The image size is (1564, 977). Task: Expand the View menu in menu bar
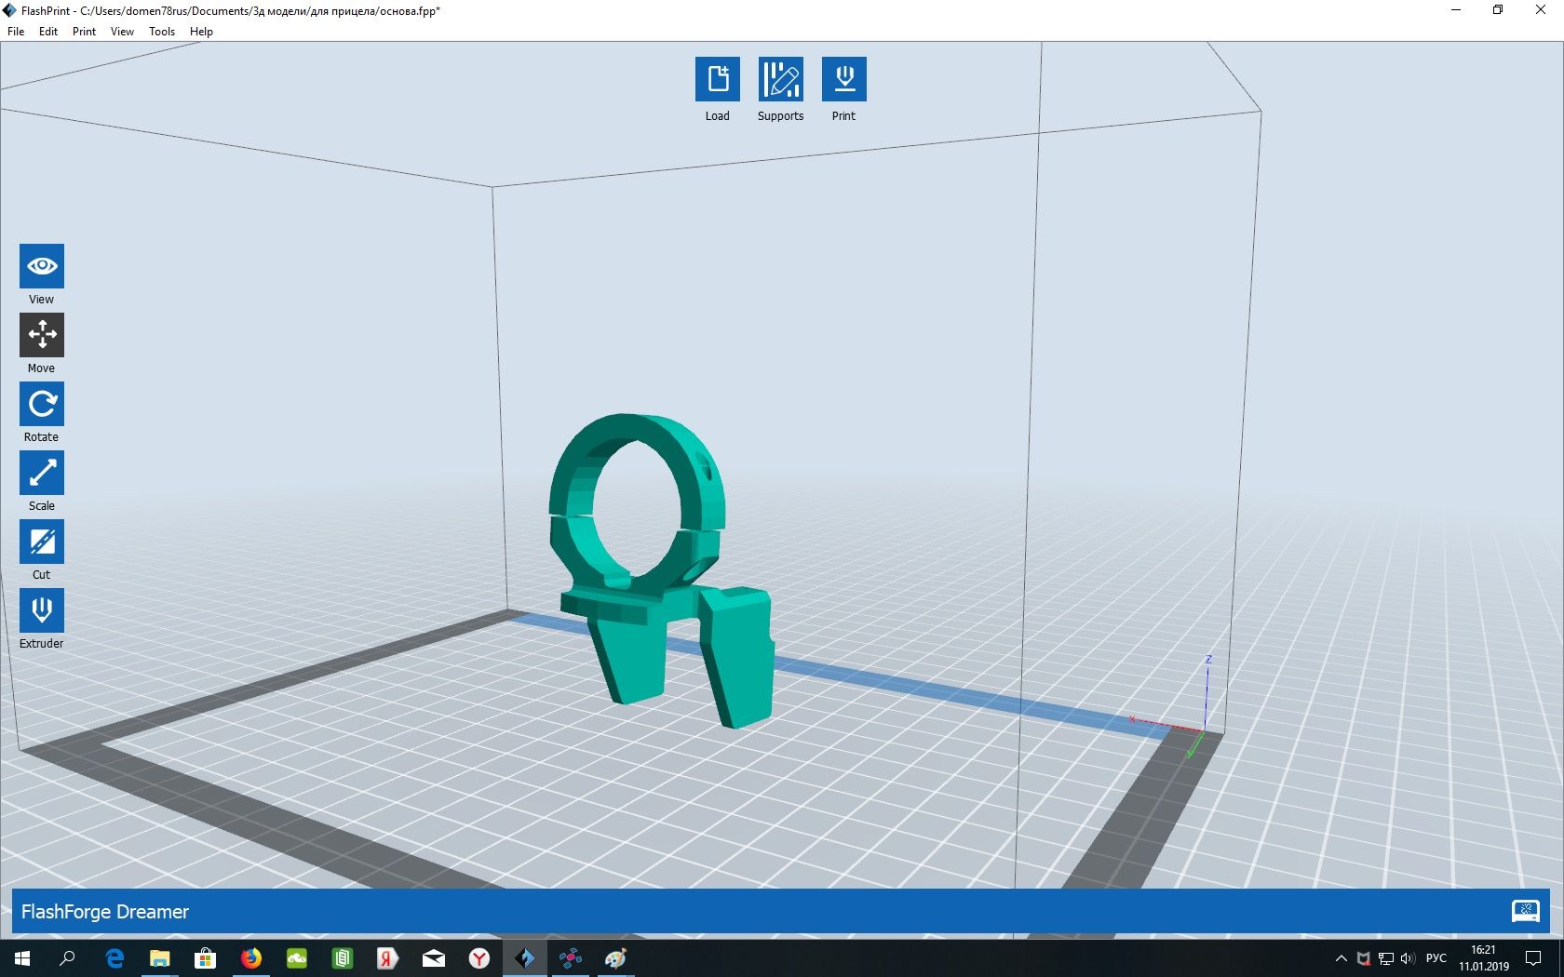(x=122, y=32)
